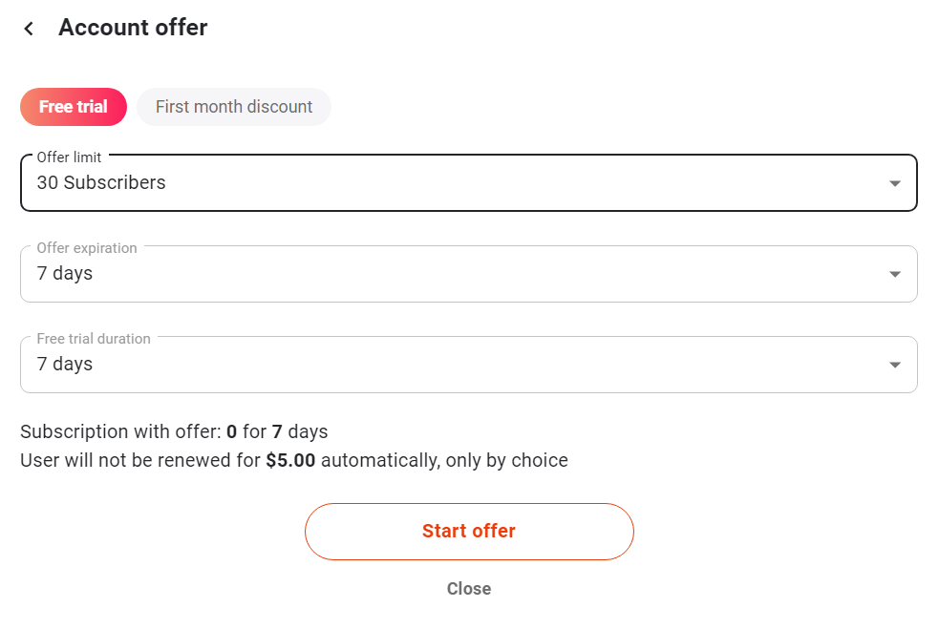The image size is (939, 629).
Task: Click the Free trial duration dropdown arrow
Action: (894, 365)
